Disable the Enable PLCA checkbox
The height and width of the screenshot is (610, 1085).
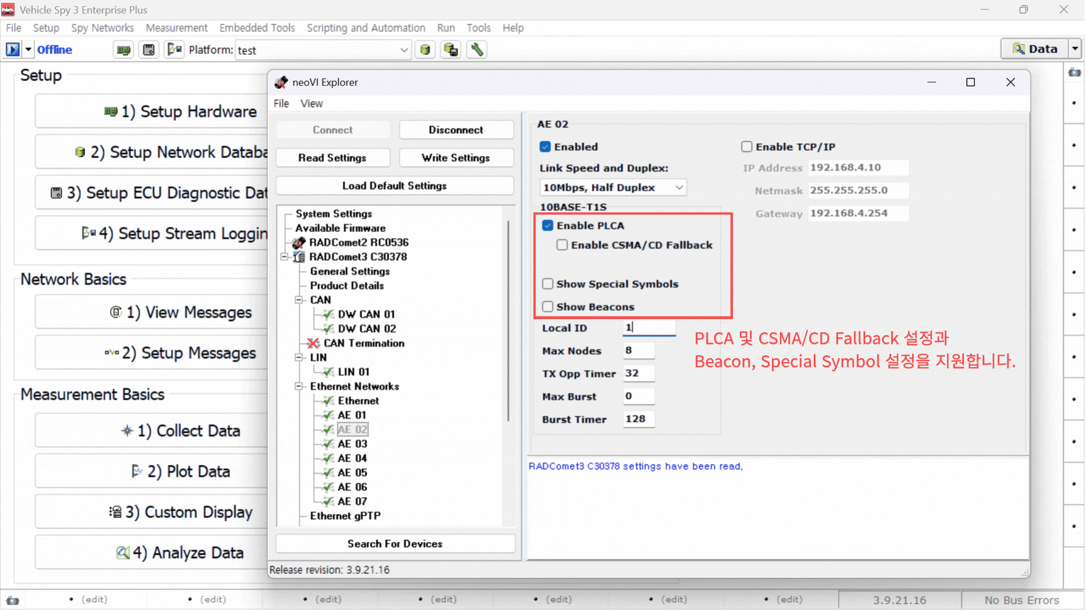coord(548,225)
